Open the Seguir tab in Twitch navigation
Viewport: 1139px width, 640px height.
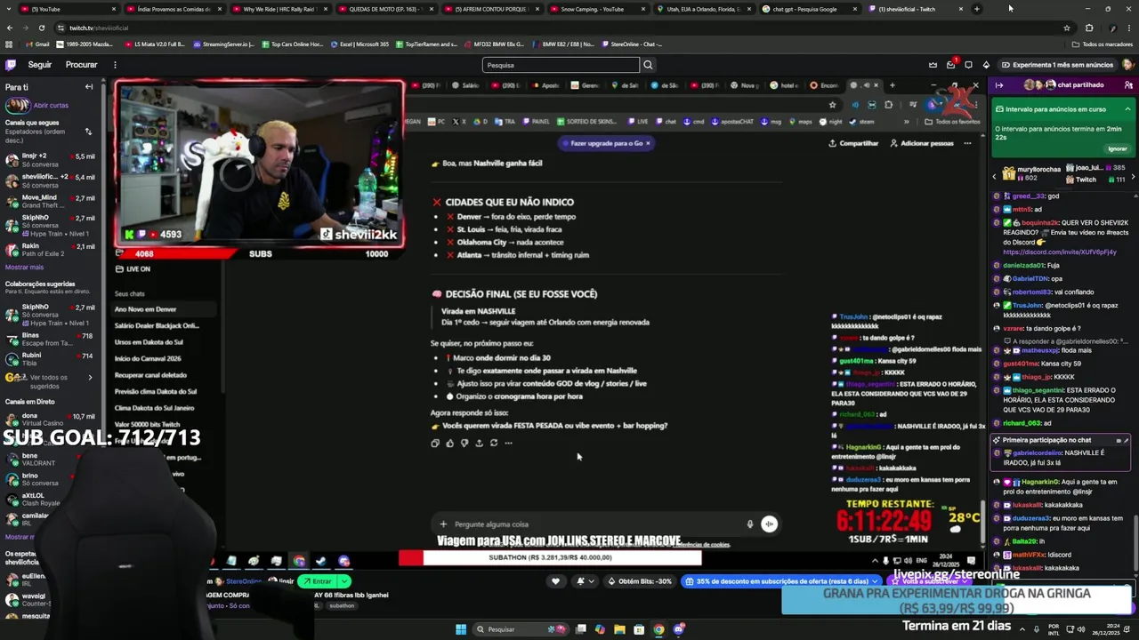click(x=39, y=65)
